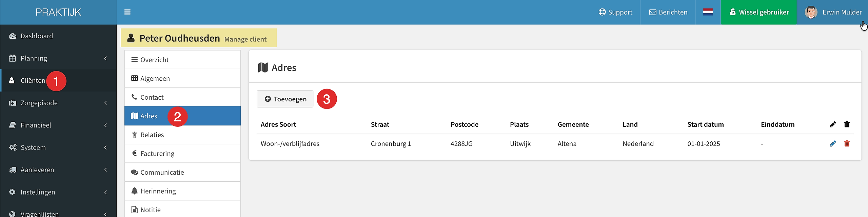
Task: Go to Dashboard in the sidebar
Action: [x=58, y=36]
